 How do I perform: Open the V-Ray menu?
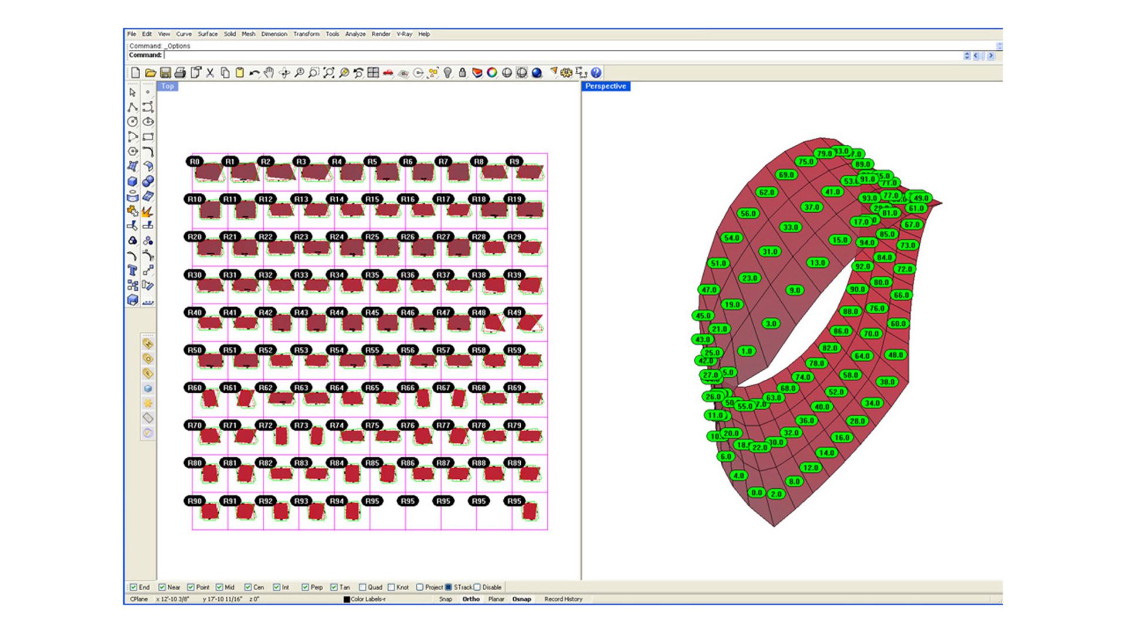404,34
